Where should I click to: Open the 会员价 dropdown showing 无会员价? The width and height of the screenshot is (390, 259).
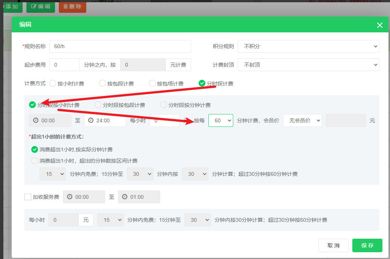[x=303, y=120]
